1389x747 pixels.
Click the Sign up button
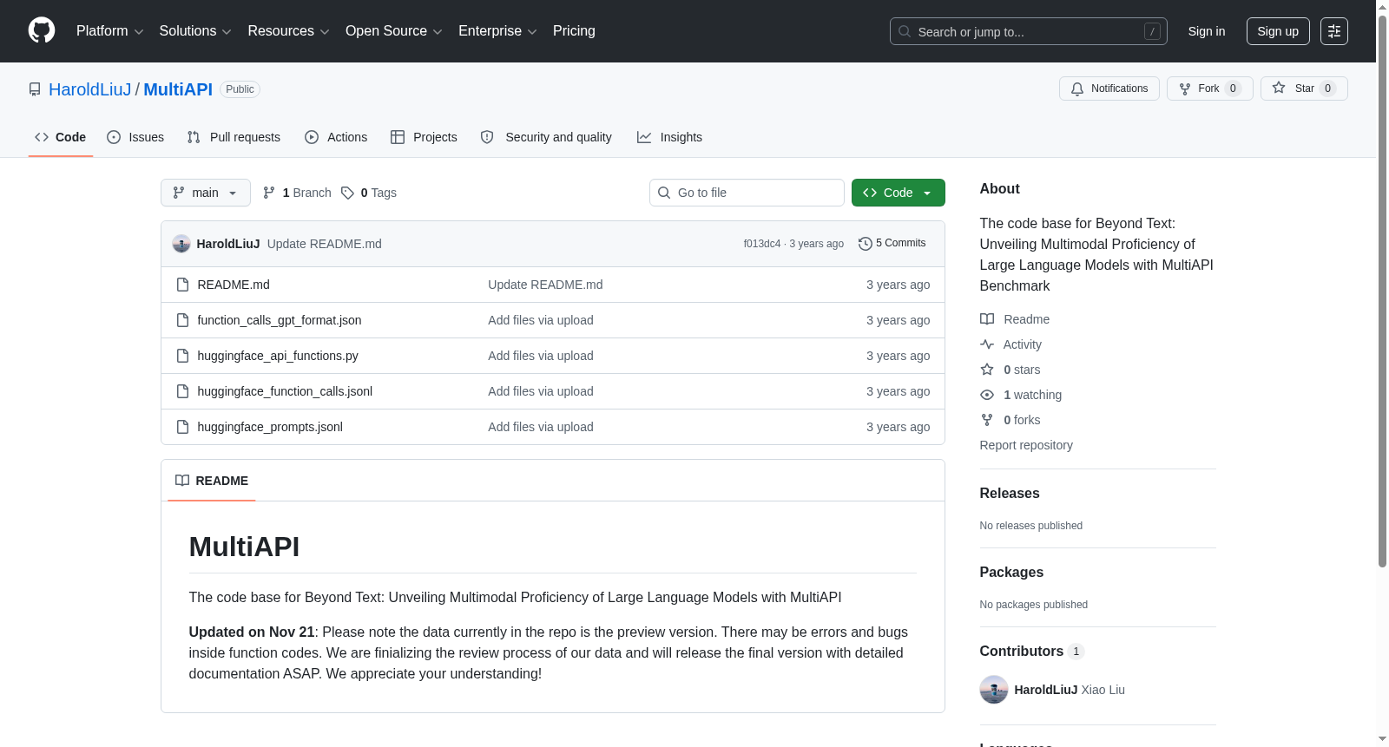pyautogui.click(x=1278, y=31)
